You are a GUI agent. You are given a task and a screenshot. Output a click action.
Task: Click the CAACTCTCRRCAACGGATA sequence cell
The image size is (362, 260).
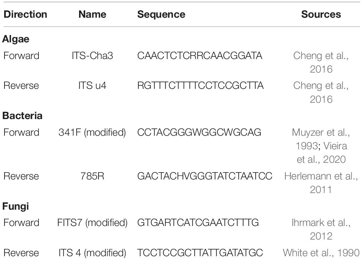click(200, 56)
